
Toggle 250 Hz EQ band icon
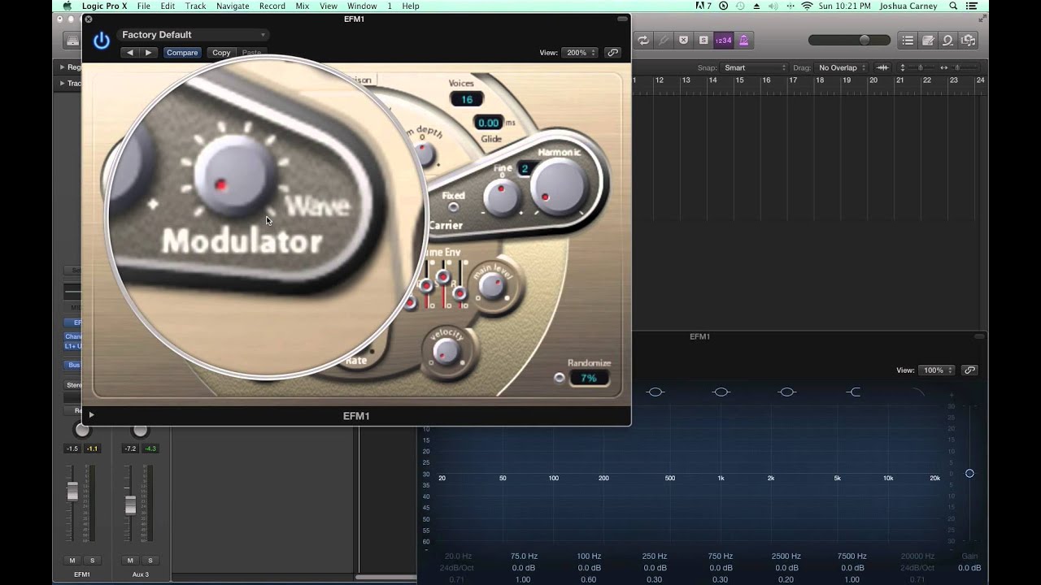[656, 392]
